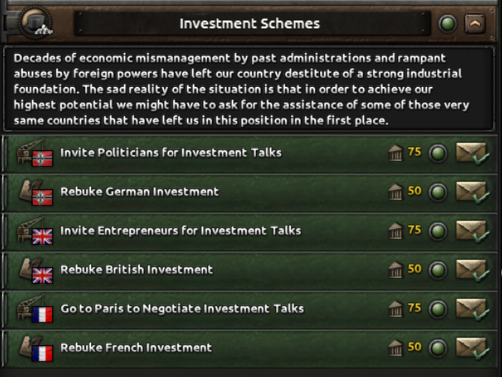
Task: Select Rebuke British Investment decision
Action: (136, 270)
